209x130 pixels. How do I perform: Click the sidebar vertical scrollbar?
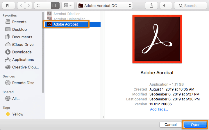pos(43,52)
